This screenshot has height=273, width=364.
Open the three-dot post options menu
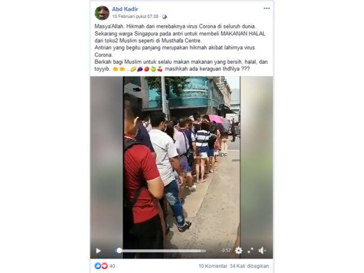coord(267,9)
